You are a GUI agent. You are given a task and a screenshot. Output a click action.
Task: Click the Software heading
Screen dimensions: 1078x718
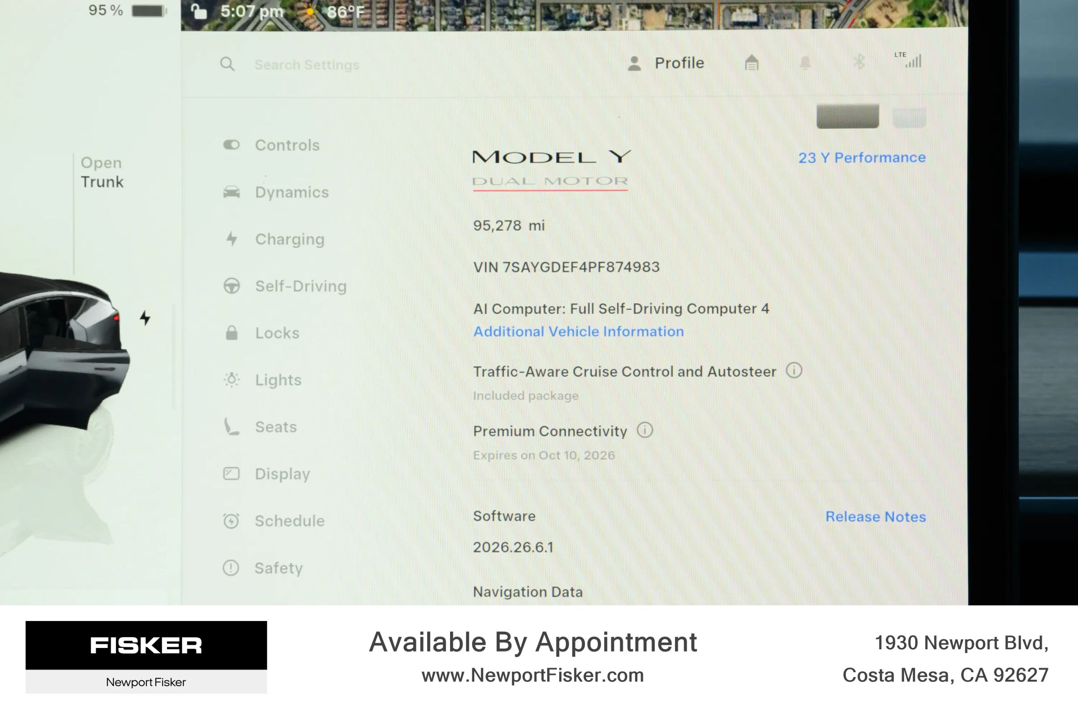click(x=504, y=516)
